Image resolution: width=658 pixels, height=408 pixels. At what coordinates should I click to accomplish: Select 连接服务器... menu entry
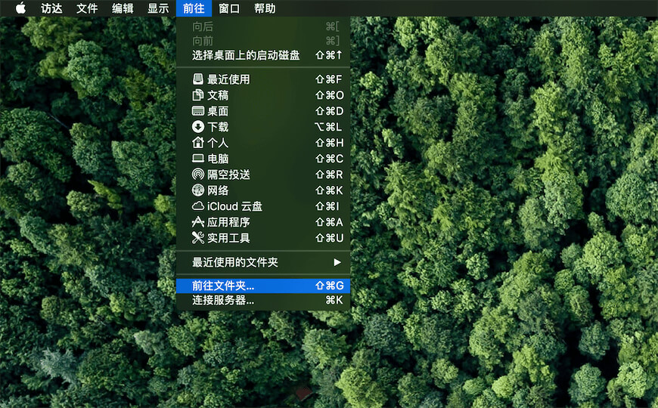263,300
